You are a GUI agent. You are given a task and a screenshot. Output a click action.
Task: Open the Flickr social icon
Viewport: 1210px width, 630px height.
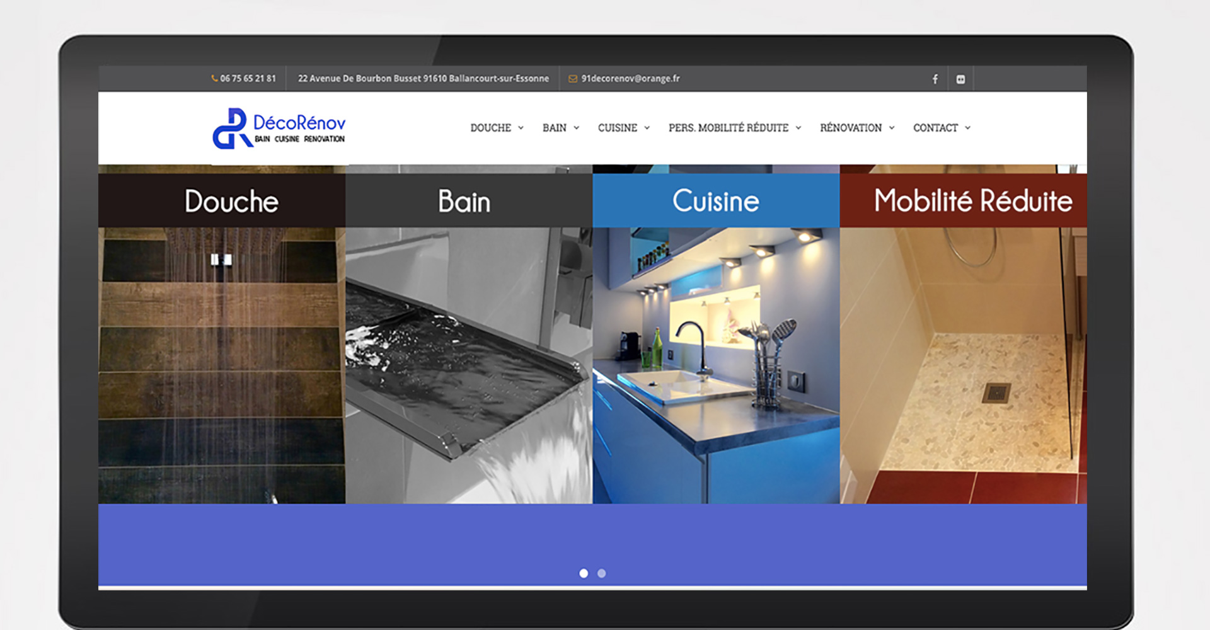tap(960, 79)
